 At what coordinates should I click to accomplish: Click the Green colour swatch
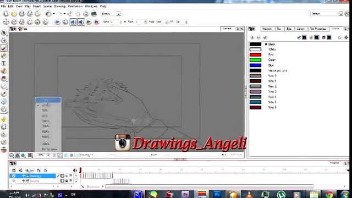tap(255, 60)
